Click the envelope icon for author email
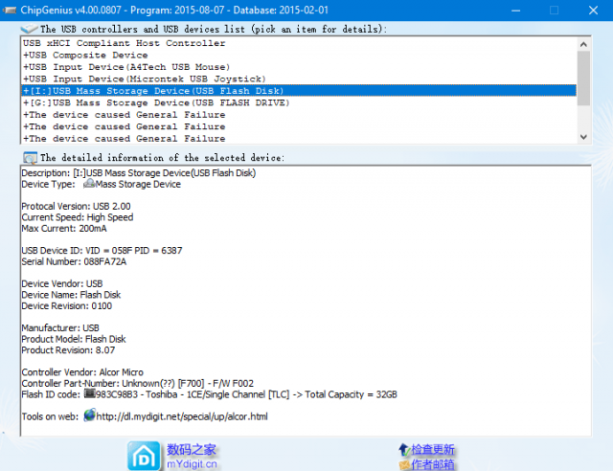This screenshot has height=471, width=613. [404, 465]
